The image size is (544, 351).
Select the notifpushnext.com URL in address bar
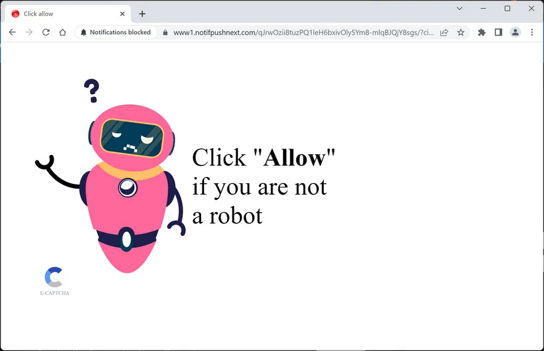303,33
